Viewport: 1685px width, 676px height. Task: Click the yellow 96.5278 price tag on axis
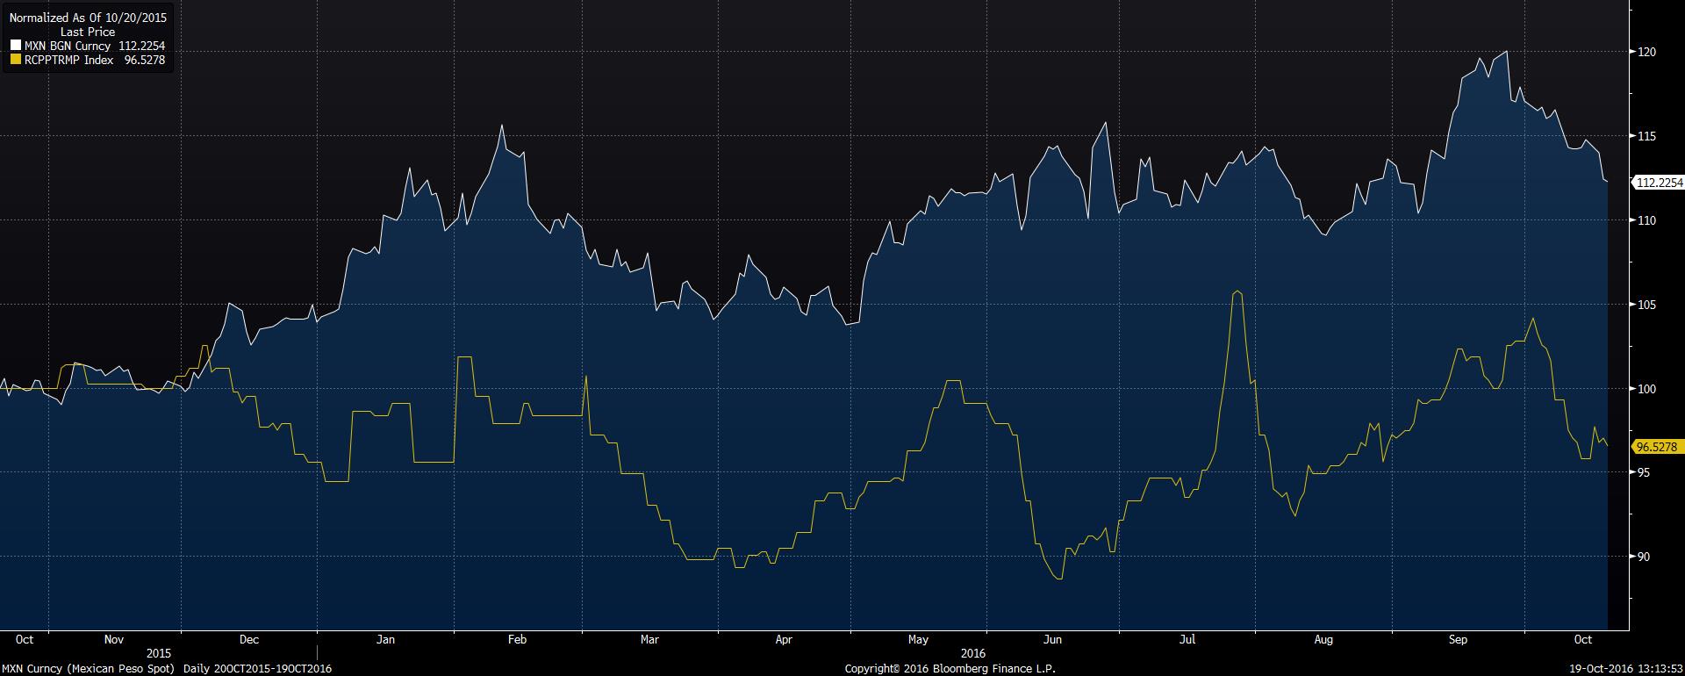[x=1657, y=447]
